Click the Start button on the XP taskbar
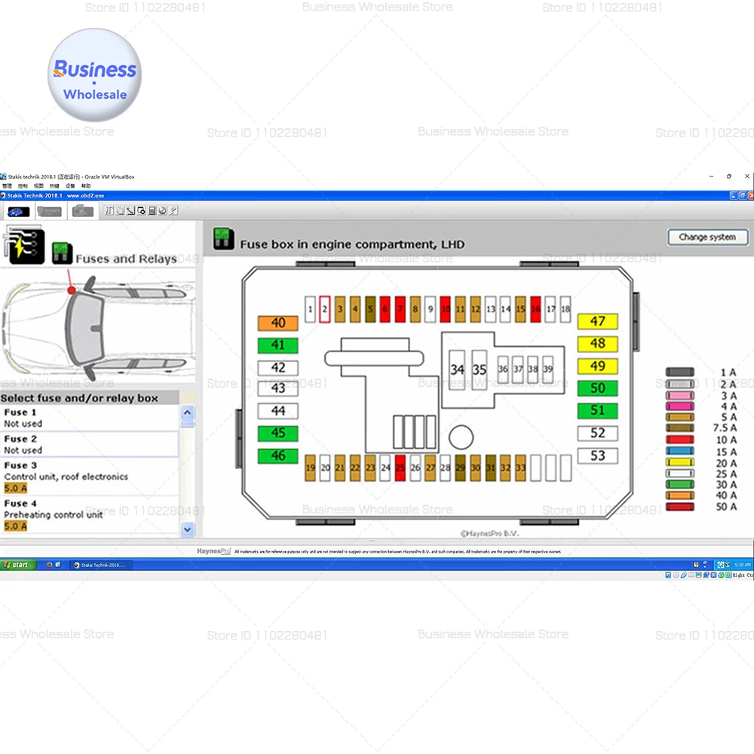Image resolution: width=754 pixels, height=754 pixels. coord(18,565)
